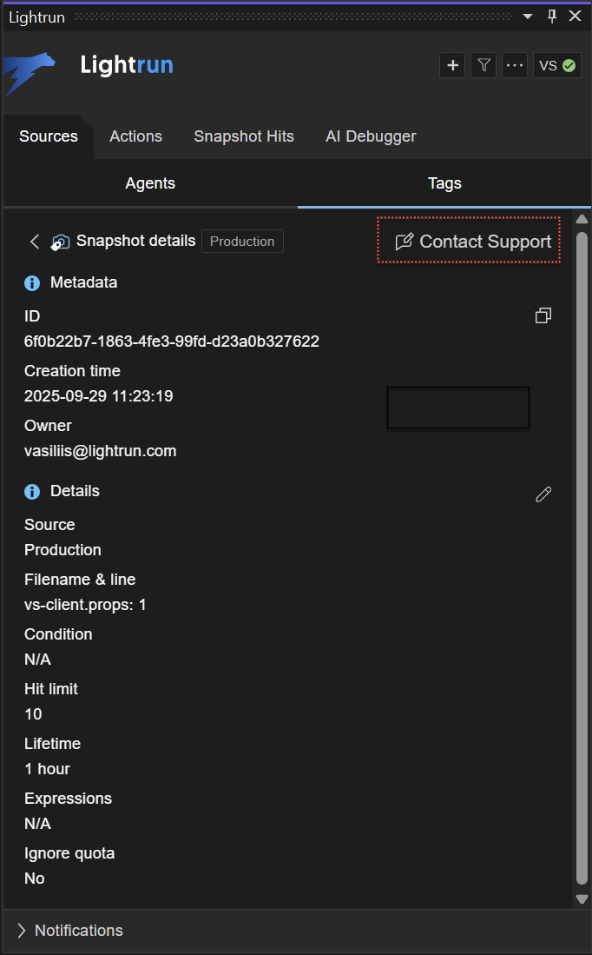592x955 pixels.
Task: Switch to the Agents sub-tab
Action: (150, 183)
